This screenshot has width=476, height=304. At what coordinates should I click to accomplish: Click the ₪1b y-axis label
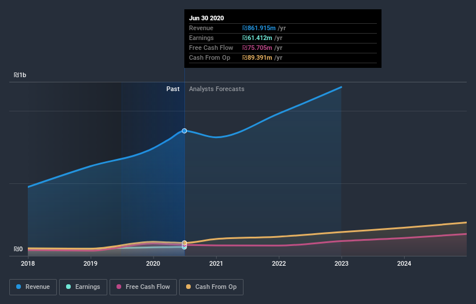pos(20,75)
